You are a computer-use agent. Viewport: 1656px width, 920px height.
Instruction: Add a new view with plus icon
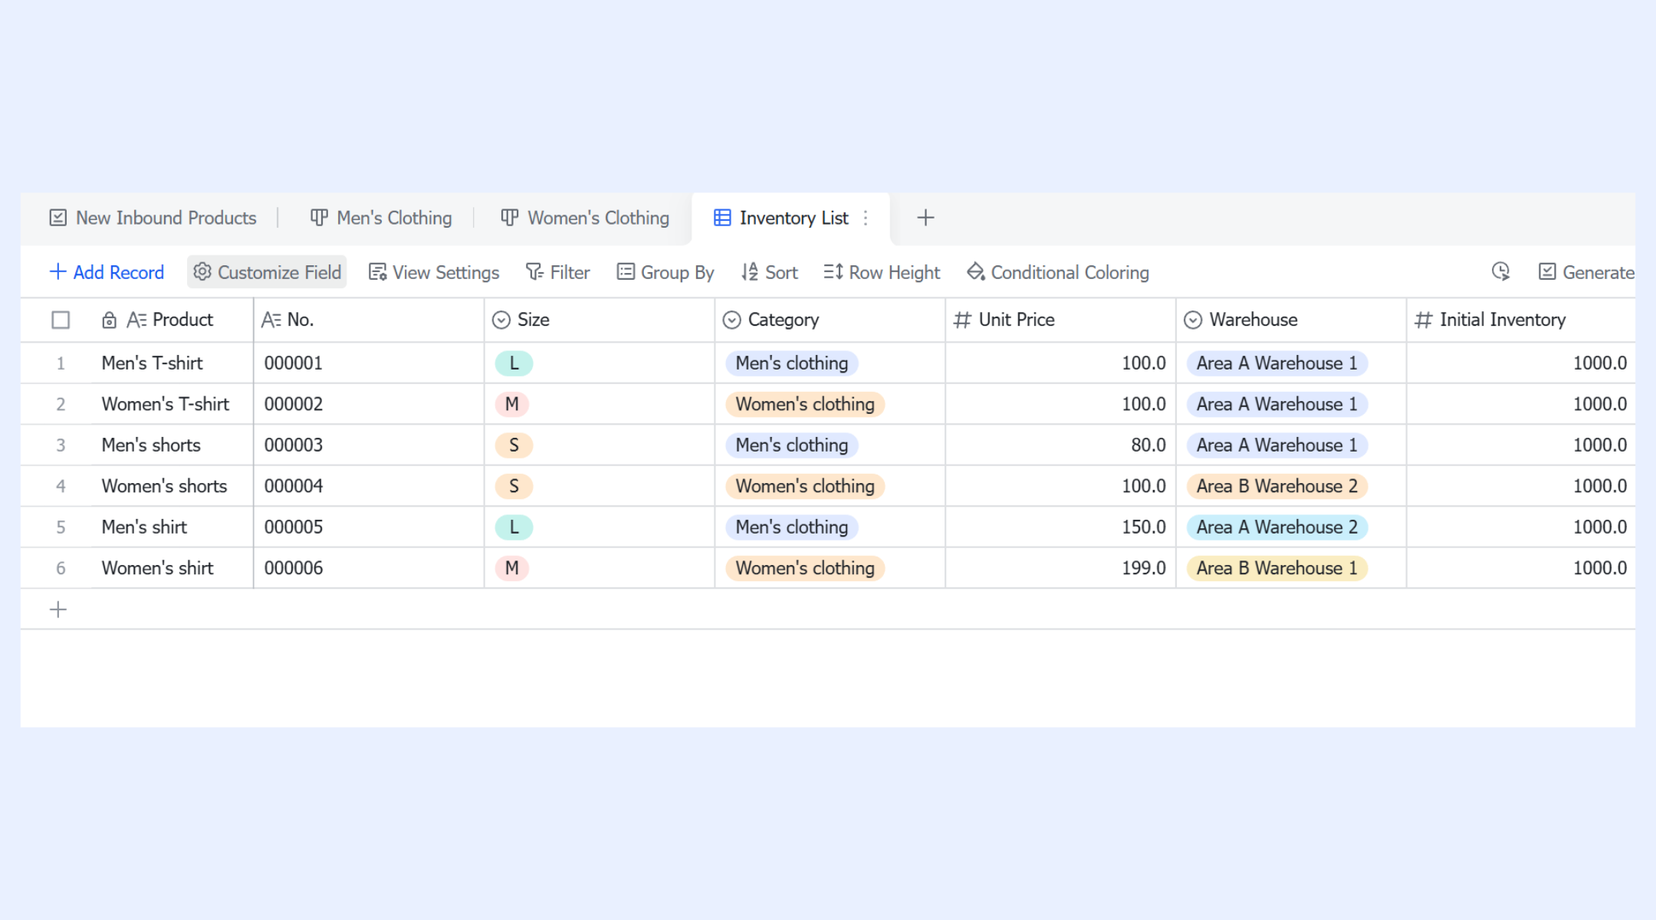(x=925, y=218)
